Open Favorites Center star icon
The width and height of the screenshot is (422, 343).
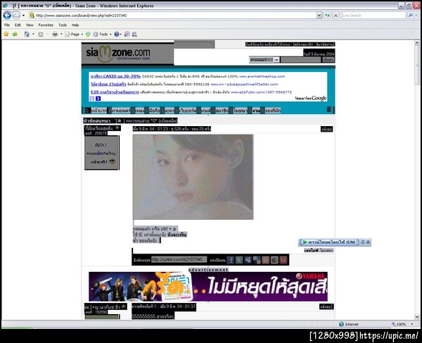pyautogui.click(x=6, y=35)
